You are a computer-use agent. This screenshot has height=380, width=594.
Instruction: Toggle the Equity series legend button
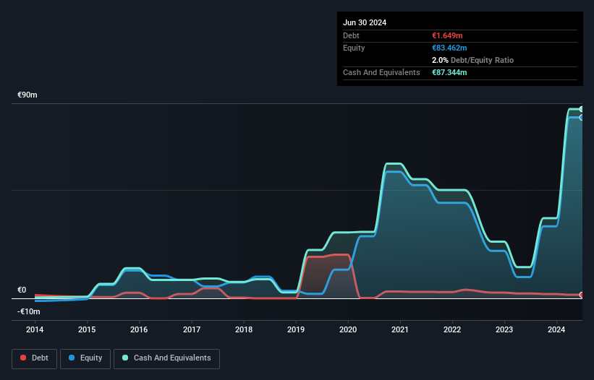tap(85, 358)
